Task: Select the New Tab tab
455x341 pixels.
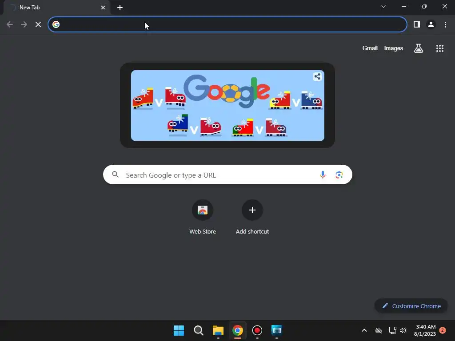Action: tap(56, 8)
